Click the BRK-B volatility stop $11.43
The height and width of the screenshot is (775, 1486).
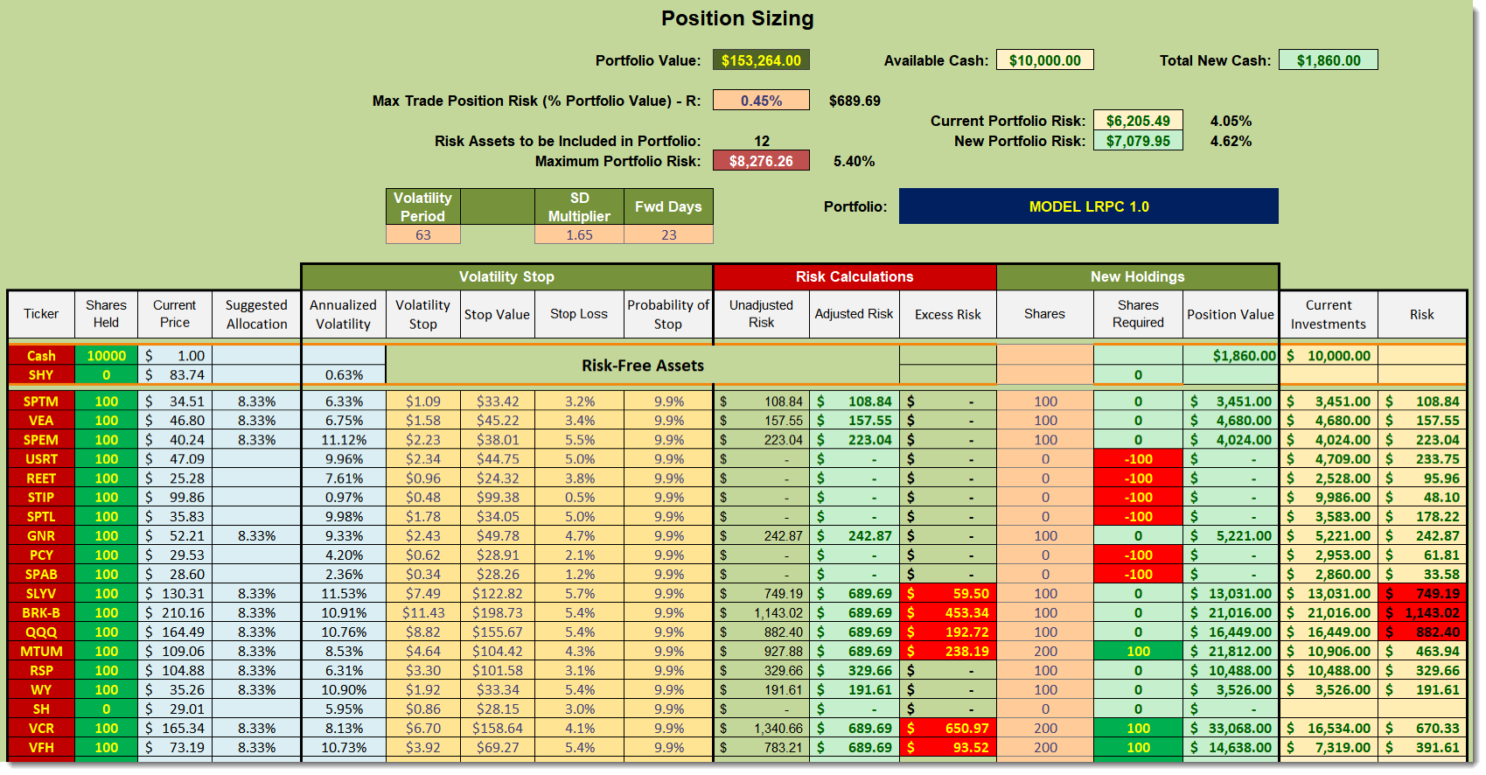[423, 613]
